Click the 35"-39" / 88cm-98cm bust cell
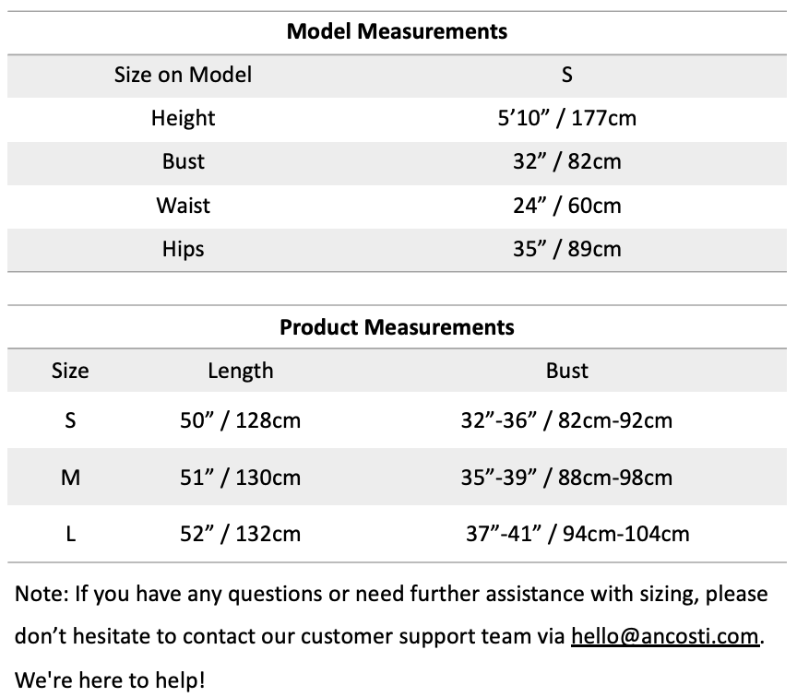 click(566, 478)
